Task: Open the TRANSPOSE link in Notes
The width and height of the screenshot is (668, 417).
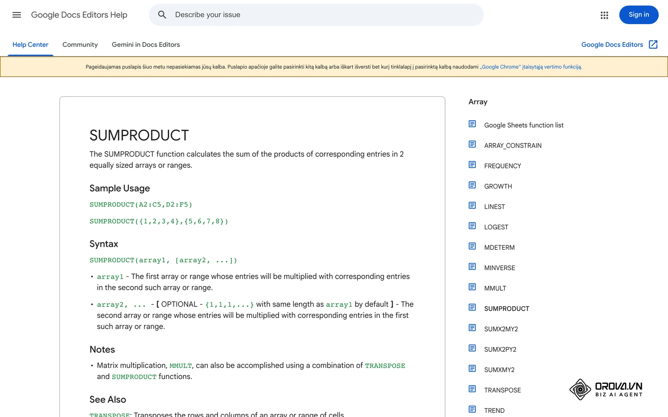Action: [385, 366]
